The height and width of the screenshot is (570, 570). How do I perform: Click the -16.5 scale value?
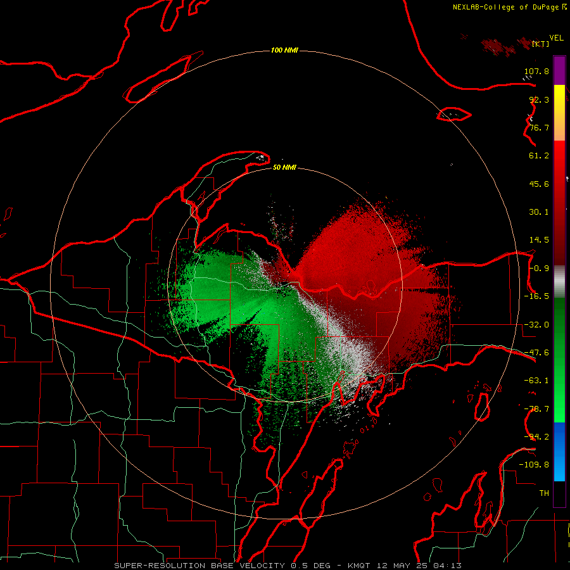click(x=536, y=296)
